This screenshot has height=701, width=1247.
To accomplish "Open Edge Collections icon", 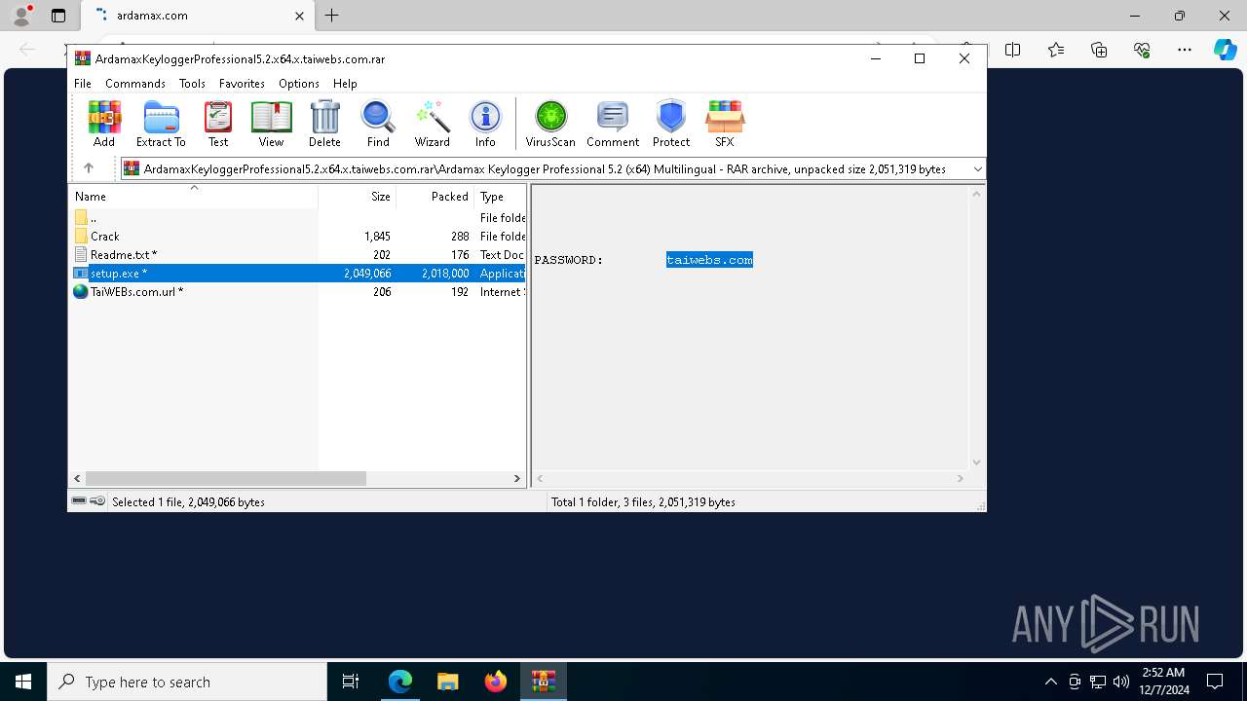I will point(1099,50).
